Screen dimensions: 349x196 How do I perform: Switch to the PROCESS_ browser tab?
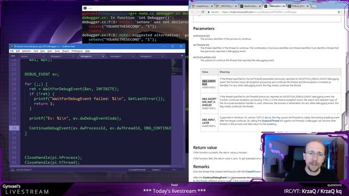point(226,6)
